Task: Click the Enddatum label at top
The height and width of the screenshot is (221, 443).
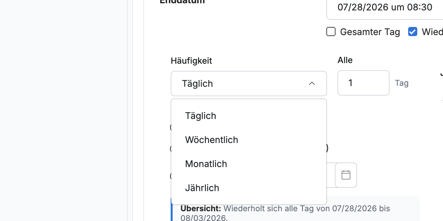Action: click(x=182, y=2)
